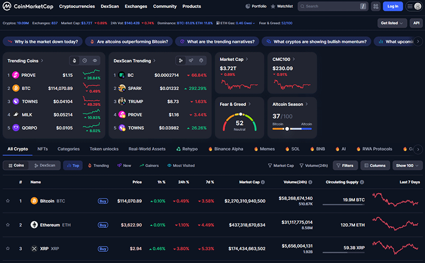Click the CoinMarketCap logo

tap(28, 6)
